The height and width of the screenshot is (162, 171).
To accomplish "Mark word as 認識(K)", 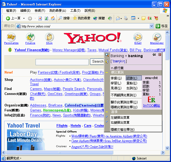I will click(134, 78).
